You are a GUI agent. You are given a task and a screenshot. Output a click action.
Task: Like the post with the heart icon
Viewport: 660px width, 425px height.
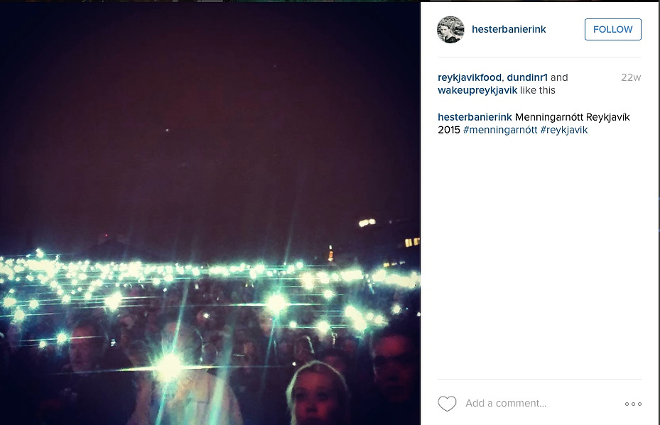click(x=447, y=404)
